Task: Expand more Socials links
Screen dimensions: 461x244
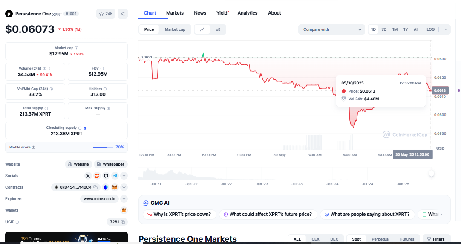Action: pos(124,176)
